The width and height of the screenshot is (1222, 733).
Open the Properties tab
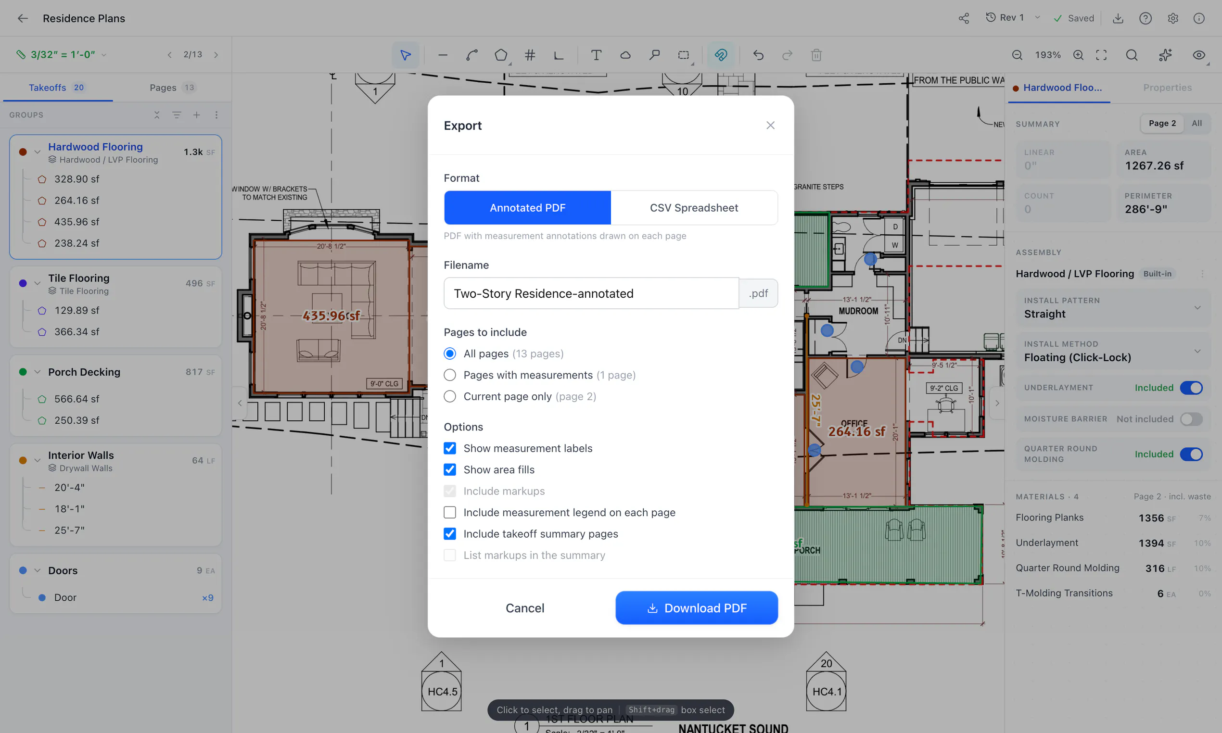1167,88
